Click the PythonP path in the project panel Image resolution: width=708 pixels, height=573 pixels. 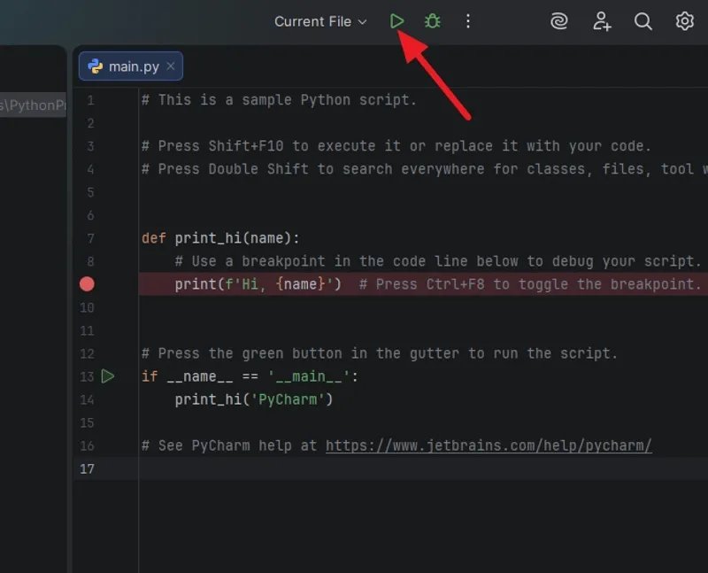33,105
